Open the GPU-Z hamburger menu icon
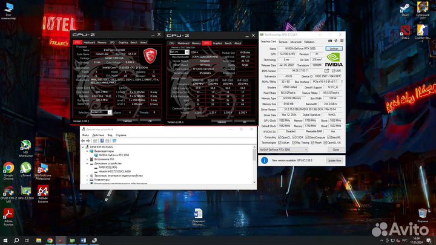The width and height of the screenshot is (436, 245). click(342, 41)
